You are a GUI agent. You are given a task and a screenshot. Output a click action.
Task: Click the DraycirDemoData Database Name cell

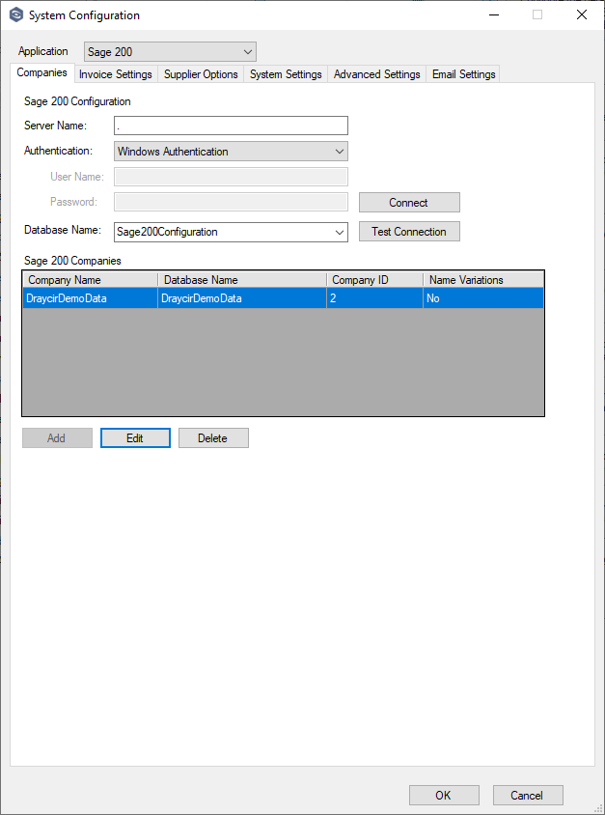coord(242,298)
